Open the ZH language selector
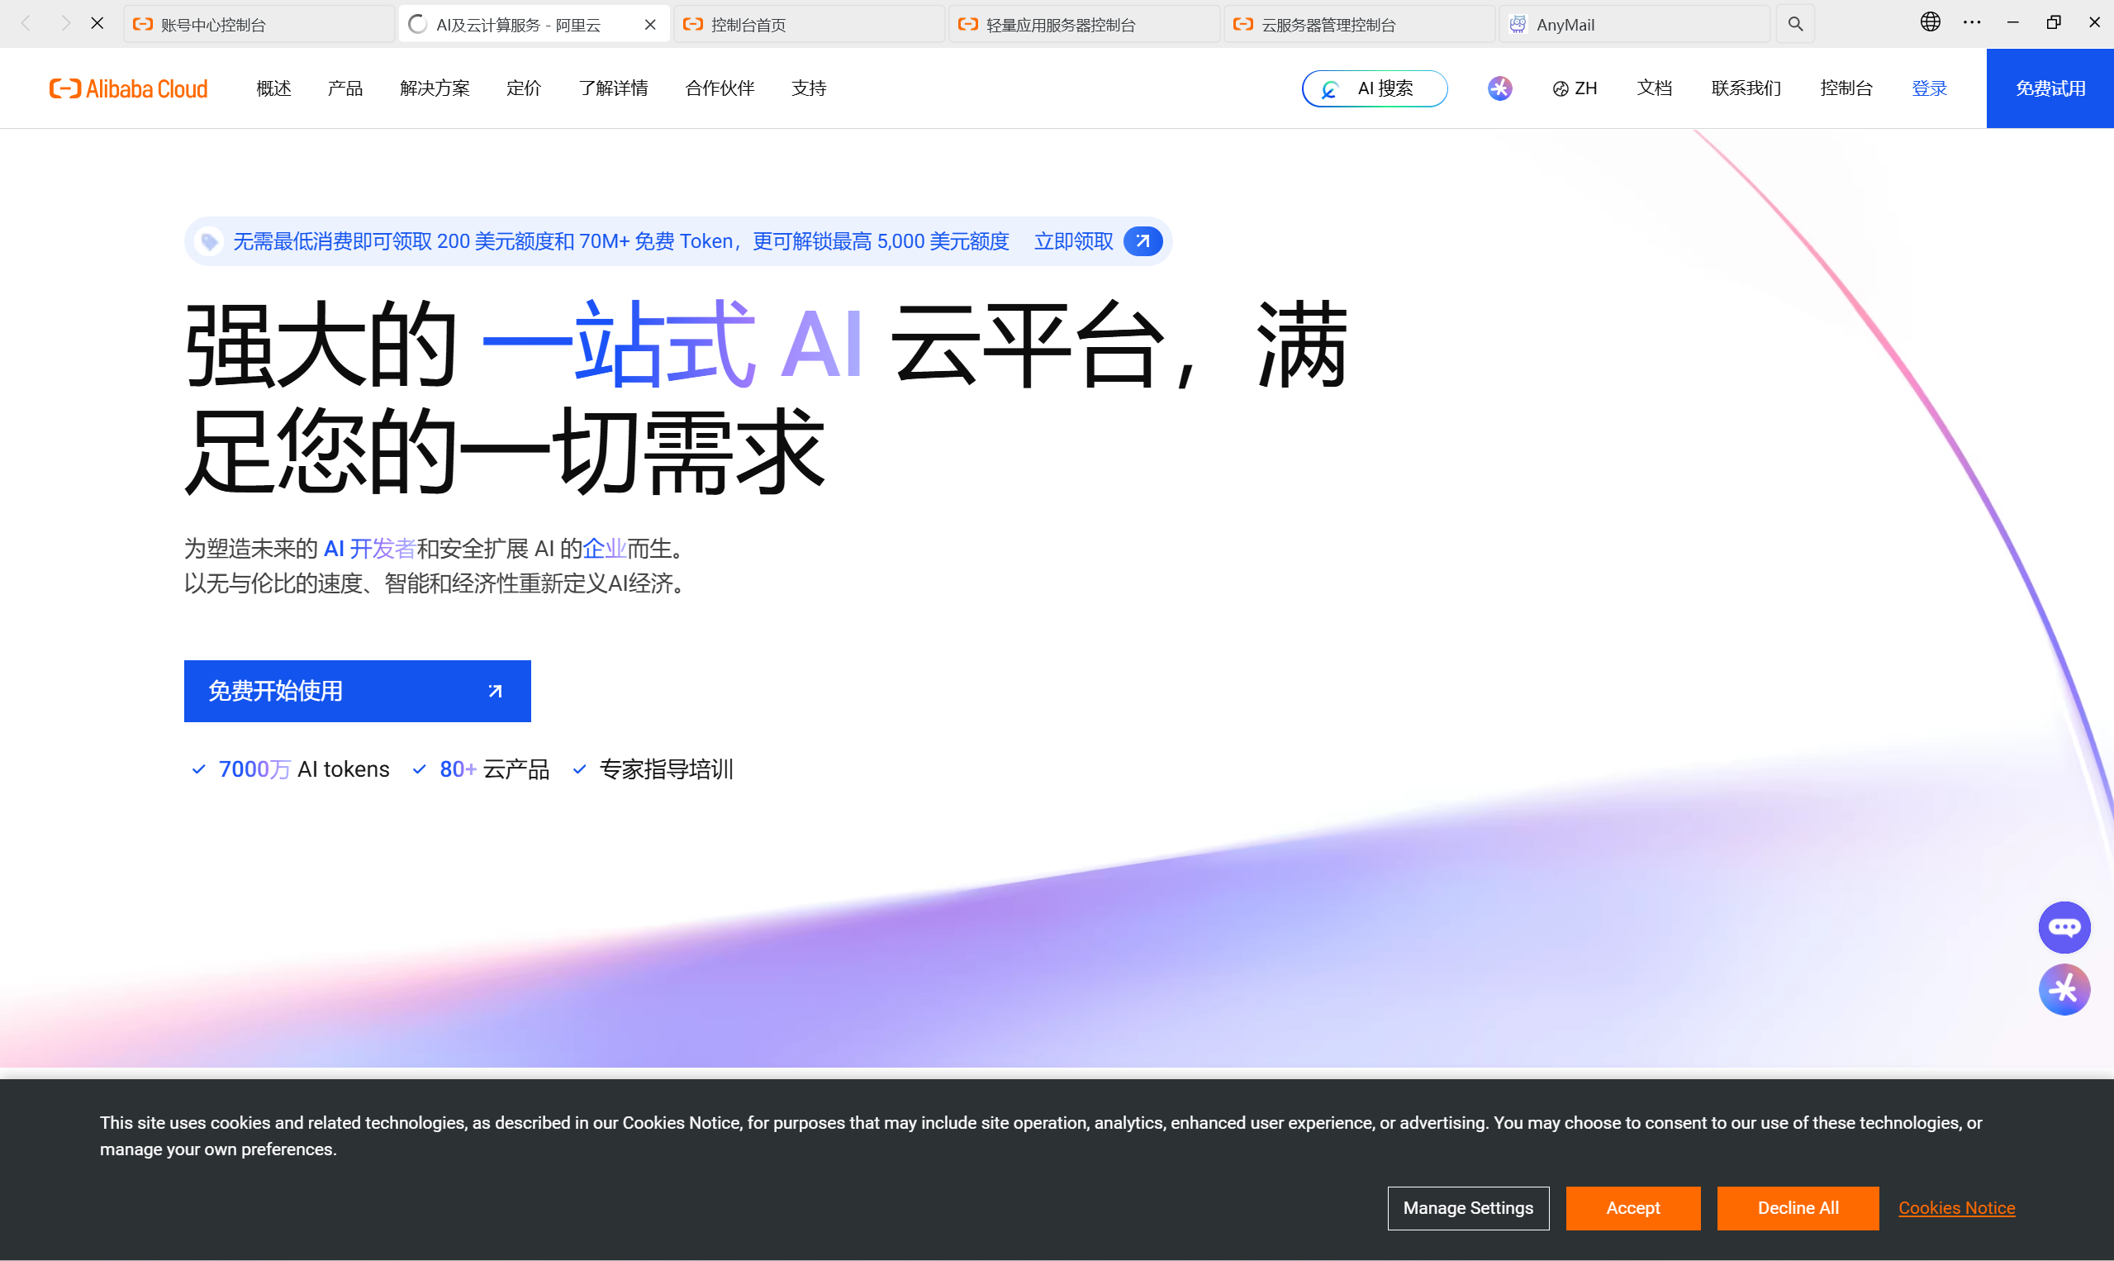Screen dimensions: 2114x1261 pyautogui.click(x=1574, y=88)
